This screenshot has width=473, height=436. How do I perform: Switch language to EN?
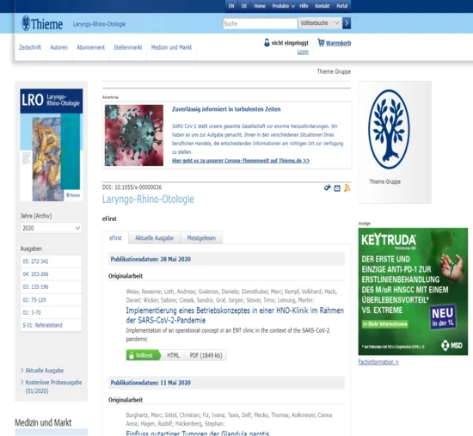(x=231, y=6)
